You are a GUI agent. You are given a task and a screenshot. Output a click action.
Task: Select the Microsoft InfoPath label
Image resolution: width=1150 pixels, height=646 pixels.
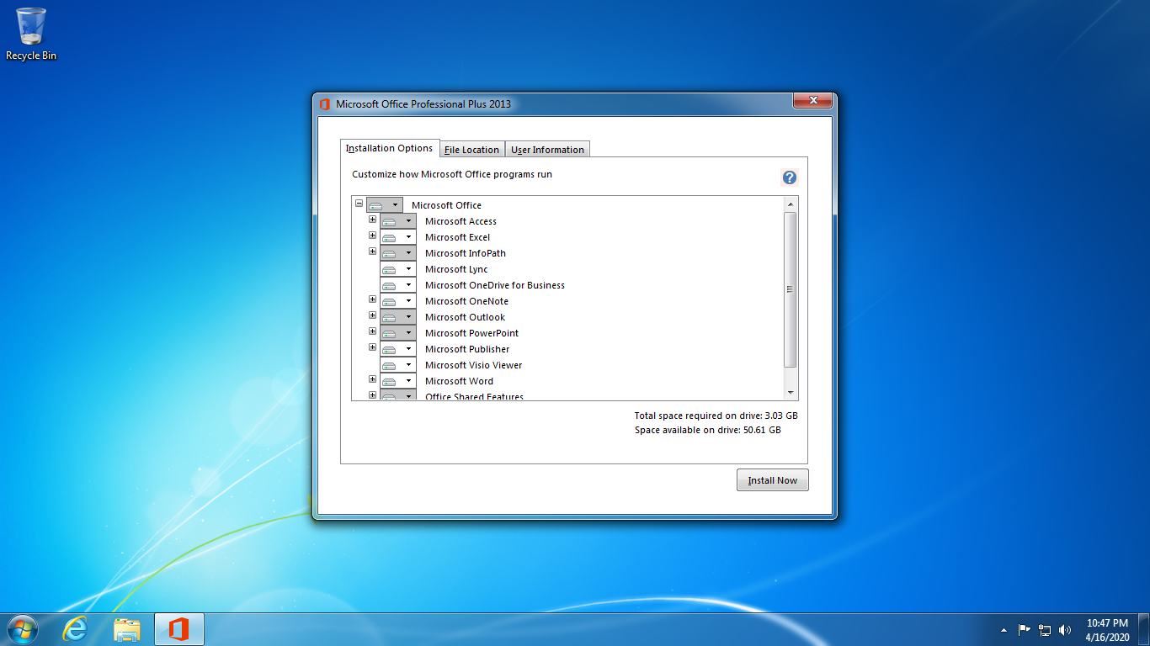pyautogui.click(x=466, y=253)
